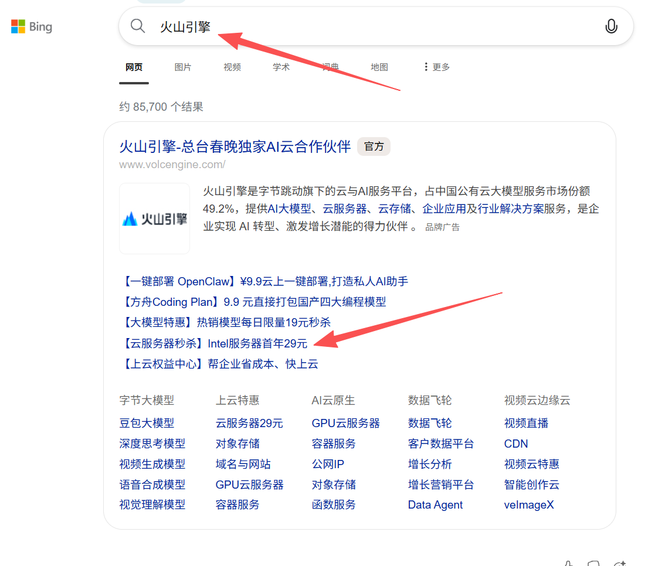This screenshot has height=566, width=665.
Task: Open the 地图 search tab
Action: (379, 67)
